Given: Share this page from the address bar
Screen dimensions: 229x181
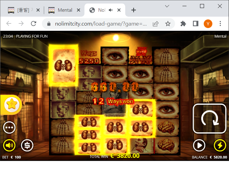Looking at the screenshot, I should tap(156, 24).
